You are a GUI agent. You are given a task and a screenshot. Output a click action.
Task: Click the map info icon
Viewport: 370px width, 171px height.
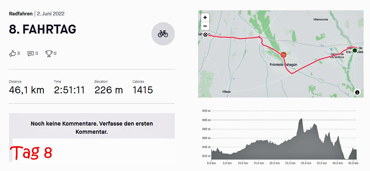pyautogui.click(x=357, y=92)
